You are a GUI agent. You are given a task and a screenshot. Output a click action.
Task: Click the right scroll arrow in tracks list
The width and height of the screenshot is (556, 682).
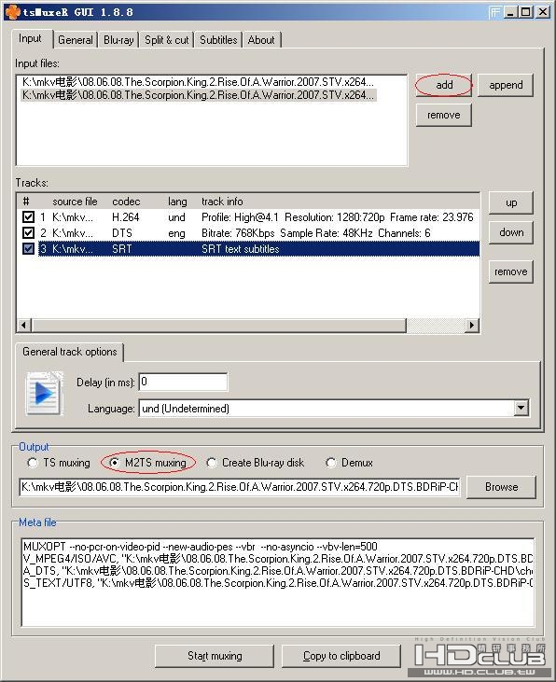coord(472,325)
